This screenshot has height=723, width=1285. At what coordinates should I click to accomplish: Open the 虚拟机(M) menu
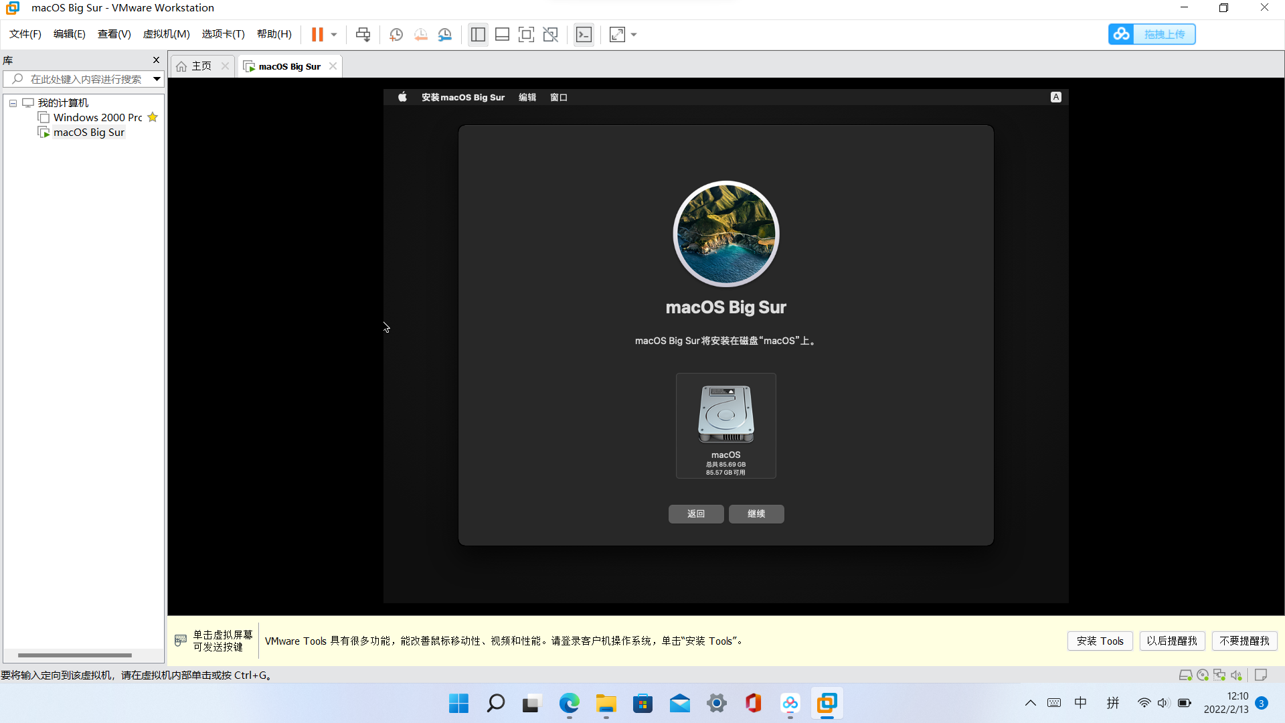click(x=166, y=34)
